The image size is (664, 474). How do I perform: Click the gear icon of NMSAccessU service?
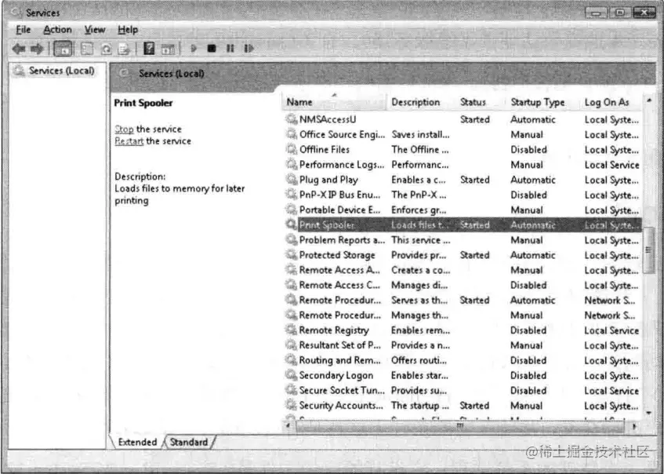click(x=292, y=119)
